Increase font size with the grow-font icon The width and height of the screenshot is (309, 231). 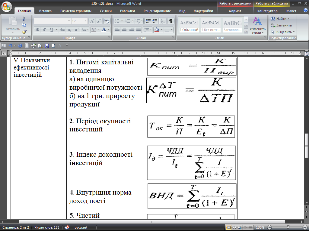(x=92, y=21)
